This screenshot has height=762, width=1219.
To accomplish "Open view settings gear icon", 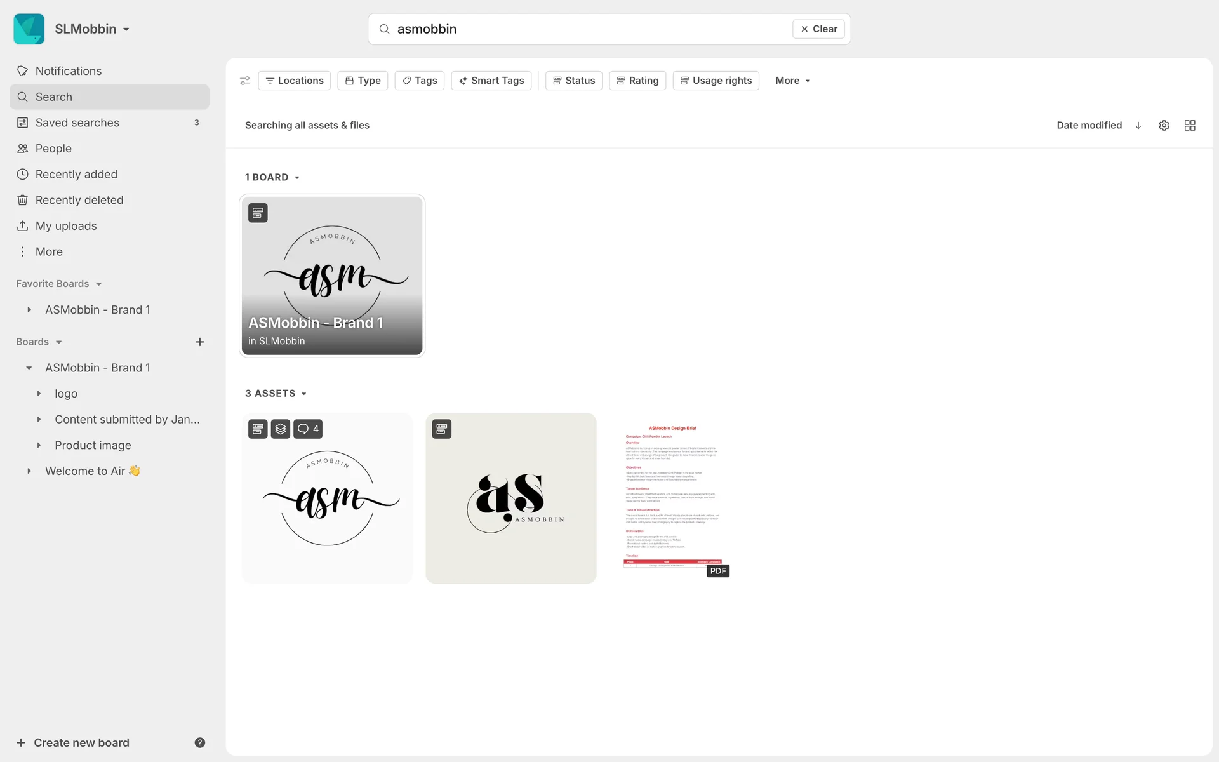I will [x=1164, y=125].
